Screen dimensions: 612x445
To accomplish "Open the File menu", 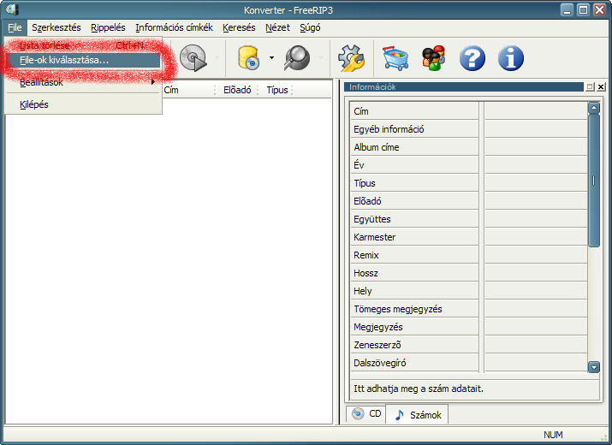I will click(x=15, y=27).
